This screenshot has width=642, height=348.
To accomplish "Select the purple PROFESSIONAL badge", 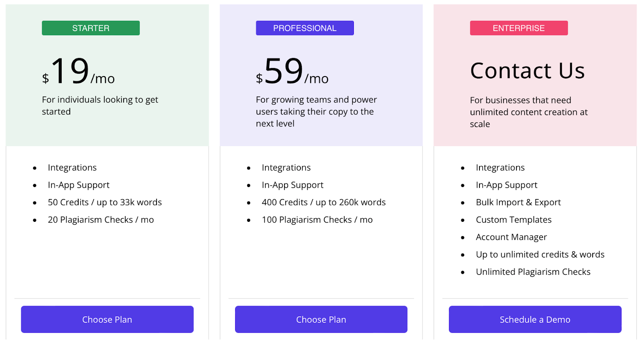I will 305,28.
